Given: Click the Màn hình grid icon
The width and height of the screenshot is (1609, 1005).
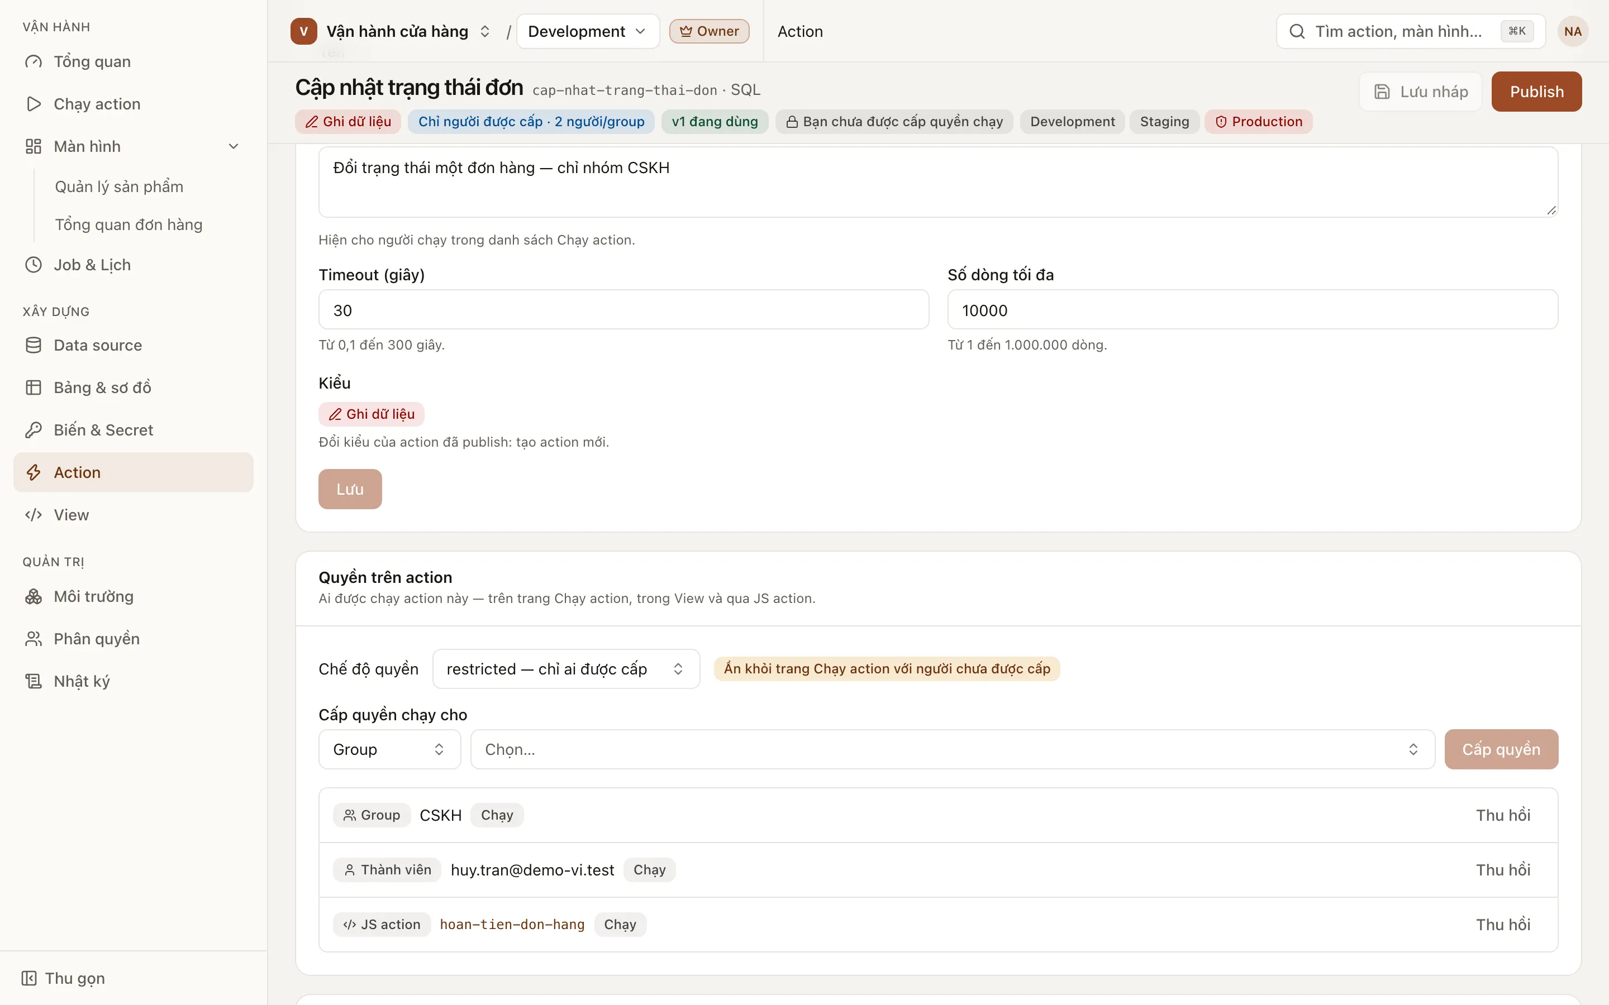Looking at the screenshot, I should [34, 146].
